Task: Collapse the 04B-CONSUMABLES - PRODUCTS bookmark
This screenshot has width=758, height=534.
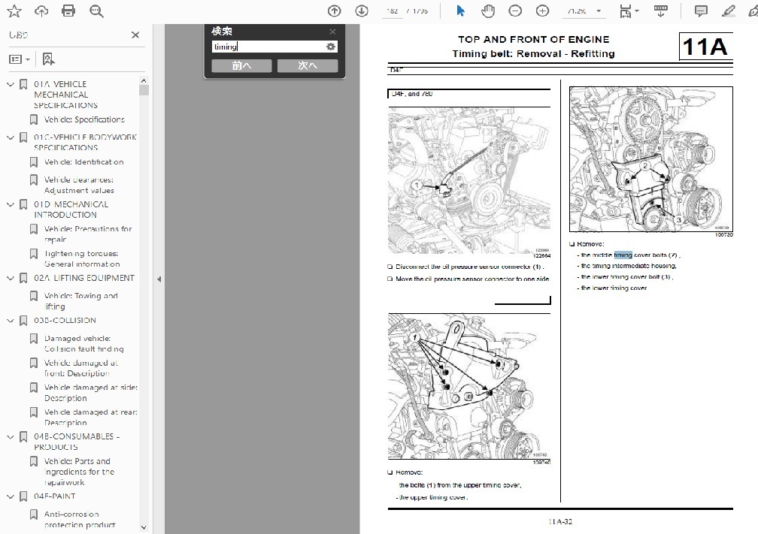Action: [11, 437]
